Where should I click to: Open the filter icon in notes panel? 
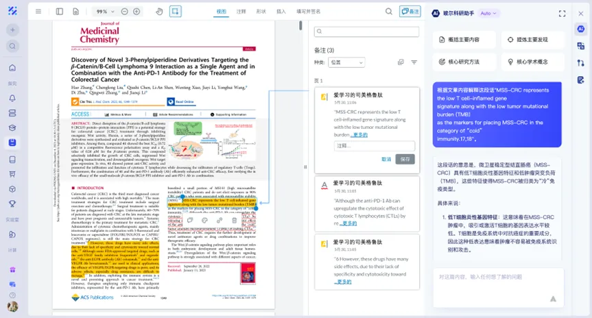click(x=414, y=62)
